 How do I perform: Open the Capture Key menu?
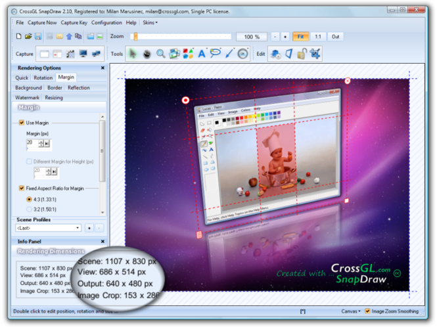[74, 22]
